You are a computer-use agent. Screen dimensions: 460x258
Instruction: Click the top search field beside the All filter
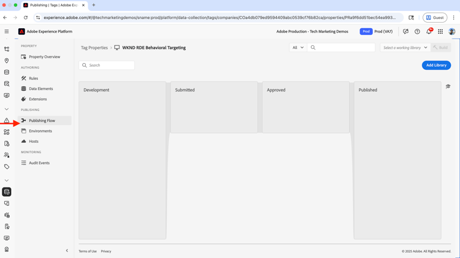tap(341, 48)
